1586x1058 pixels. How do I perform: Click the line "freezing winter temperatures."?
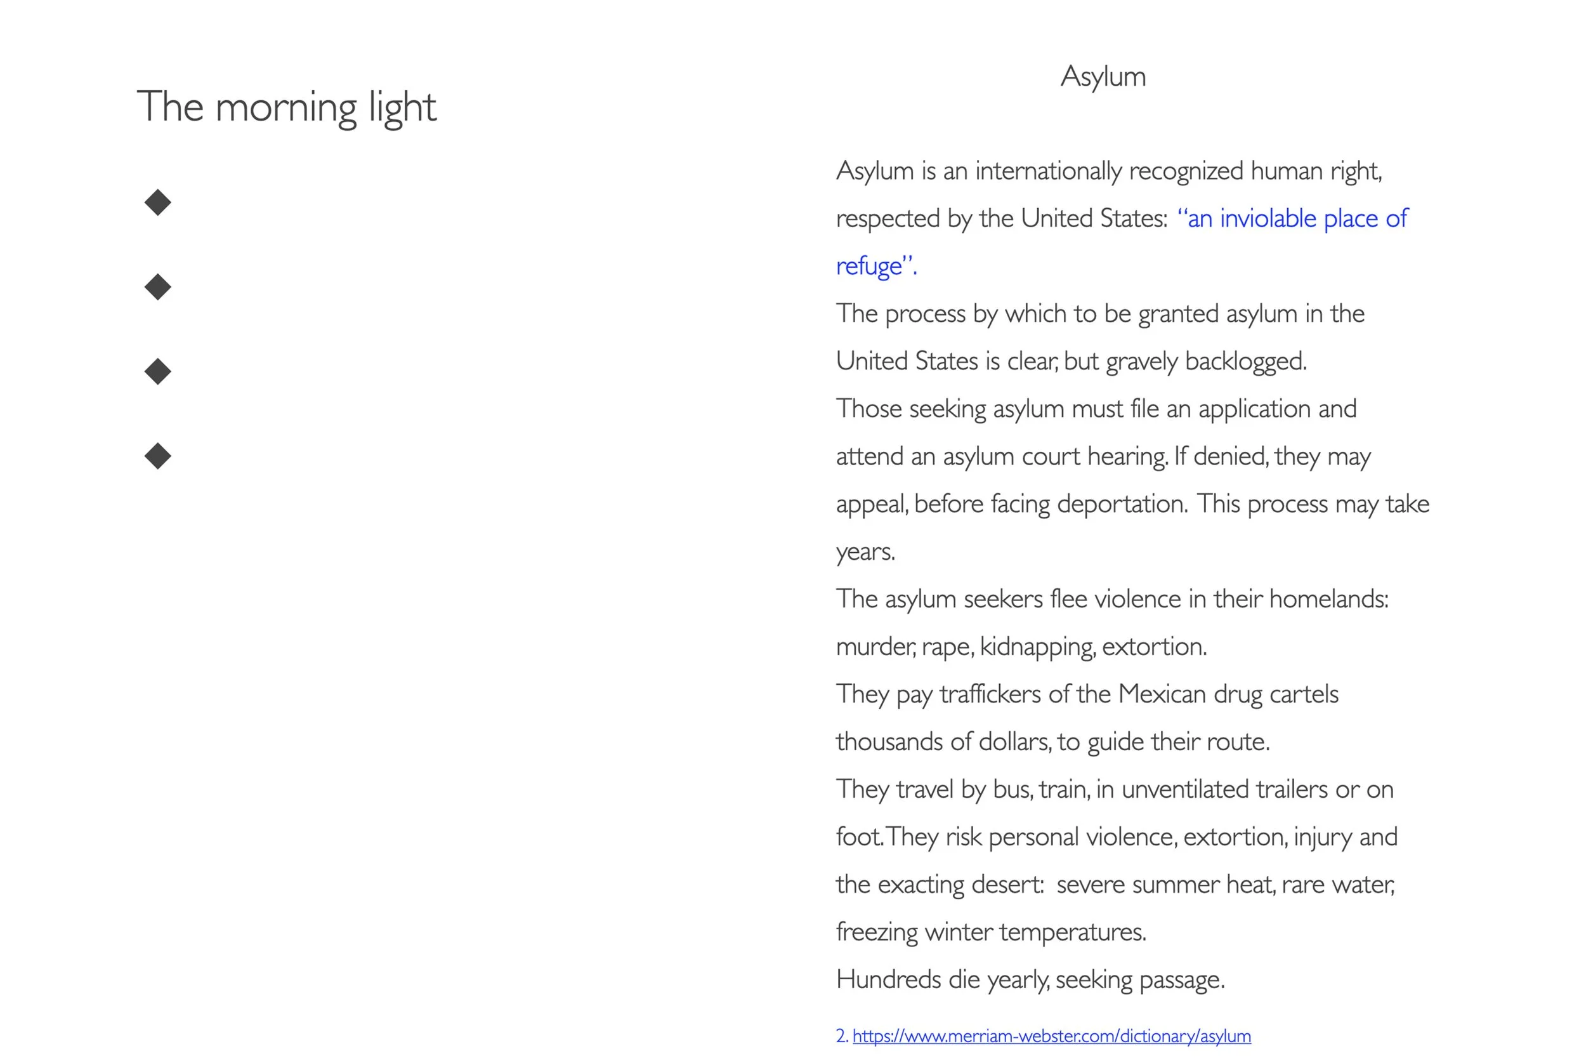click(990, 932)
